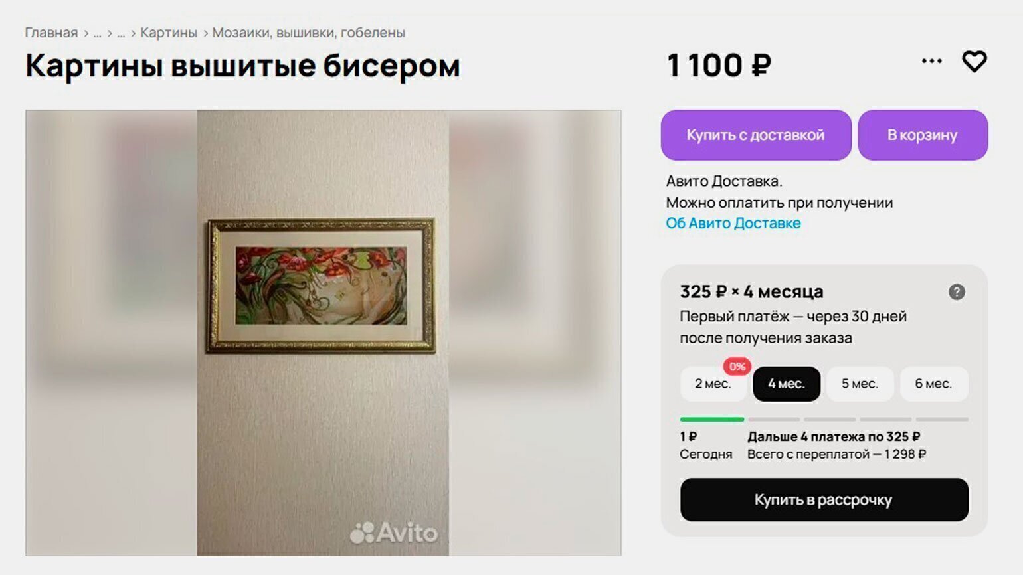Select the 6 мес. installment term
This screenshot has height=575, width=1023.
[x=933, y=384]
